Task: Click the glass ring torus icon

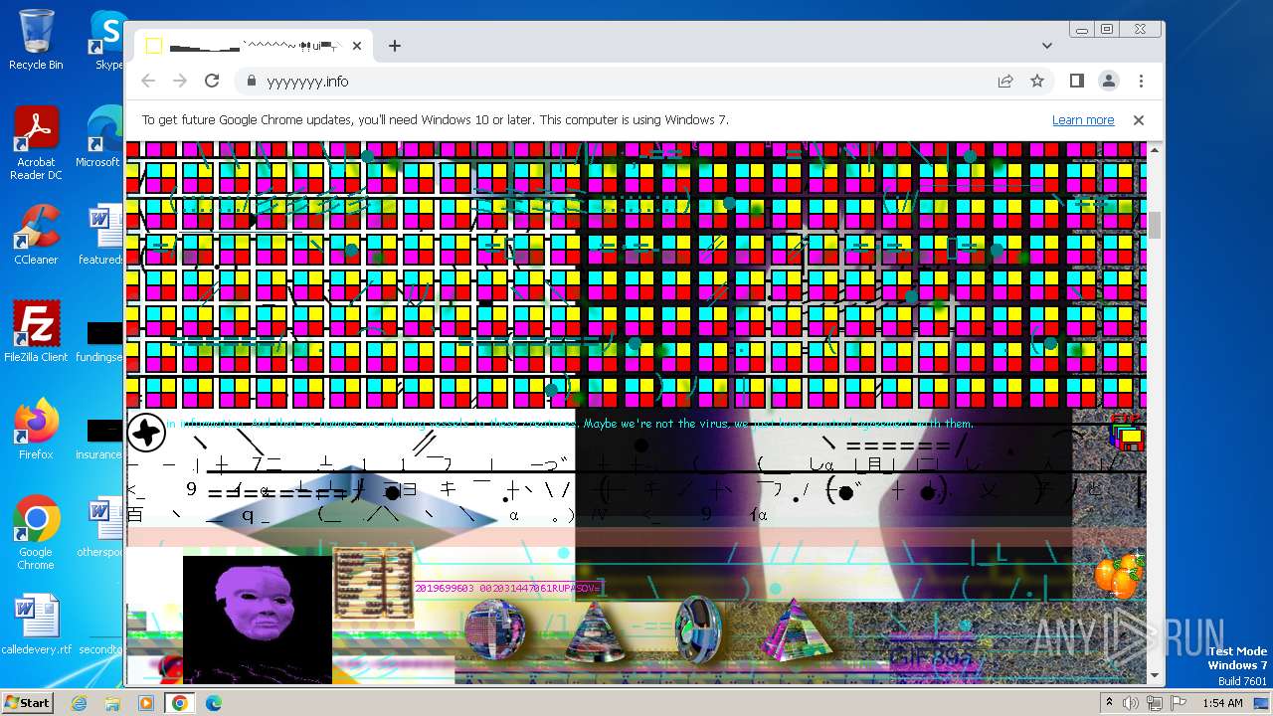Action: (698, 629)
